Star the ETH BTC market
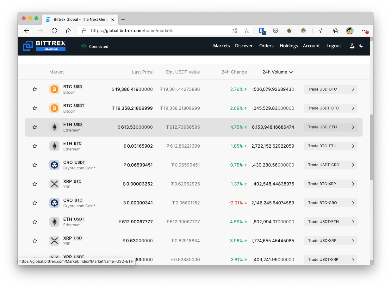 35,146
